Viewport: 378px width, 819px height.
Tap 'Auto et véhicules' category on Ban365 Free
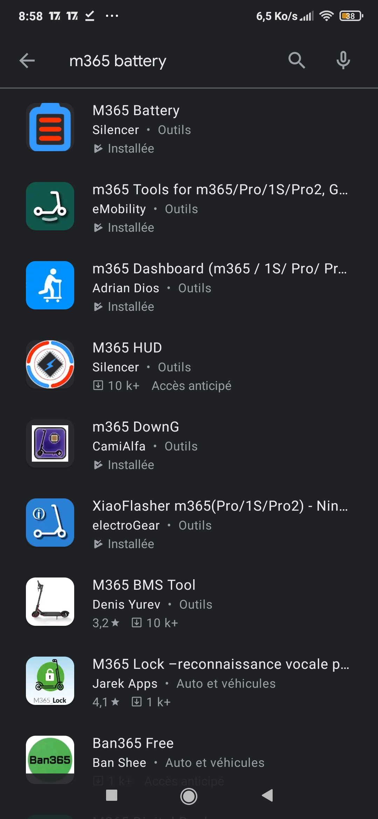pos(215,763)
